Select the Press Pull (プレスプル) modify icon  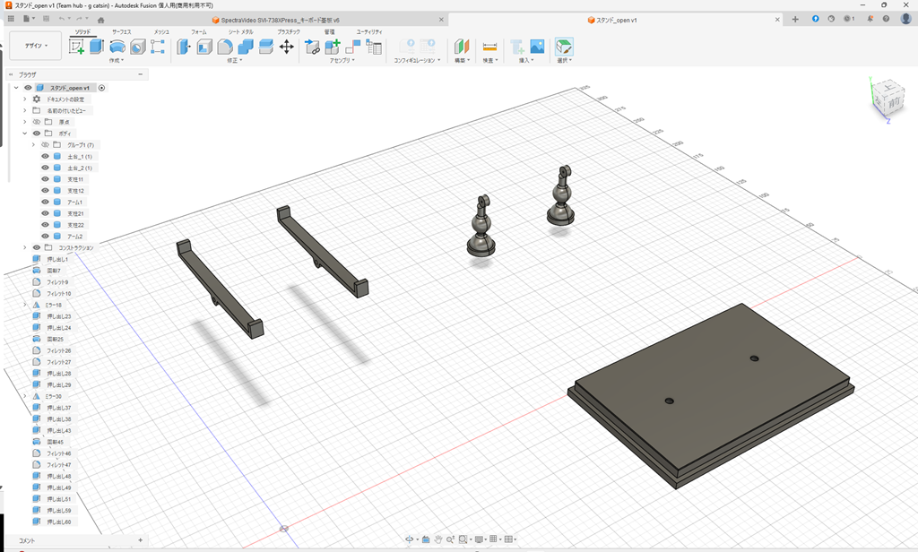[184, 47]
